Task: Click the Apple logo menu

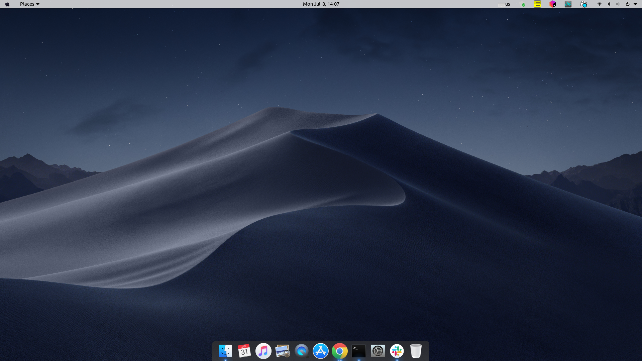Action: coord(7,4)
